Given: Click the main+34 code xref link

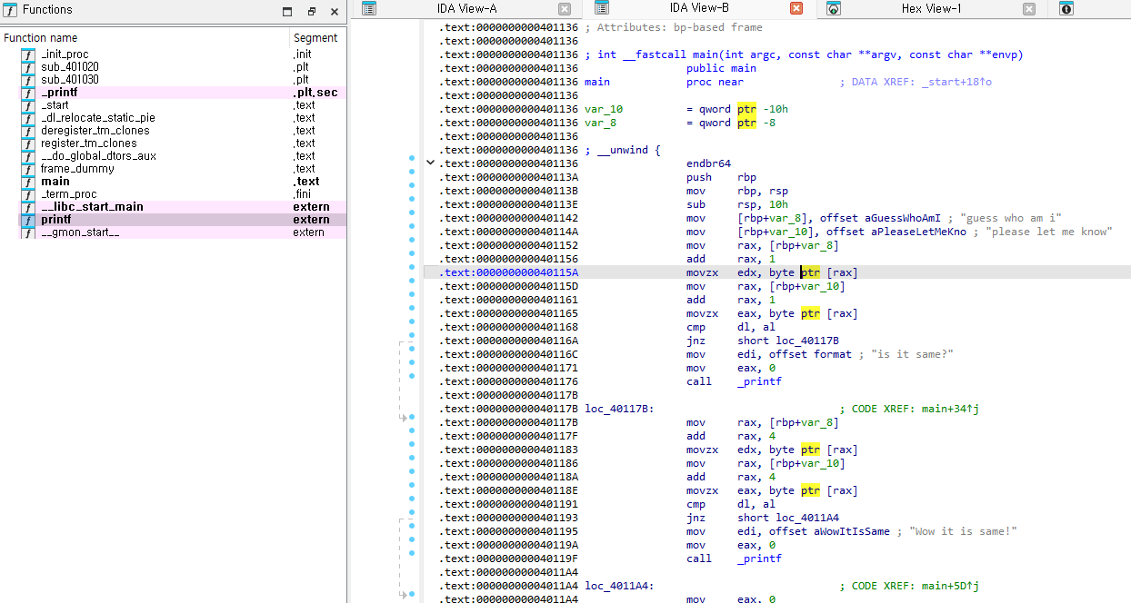Looking at the screenshot, I should click(x=949, y=409).
